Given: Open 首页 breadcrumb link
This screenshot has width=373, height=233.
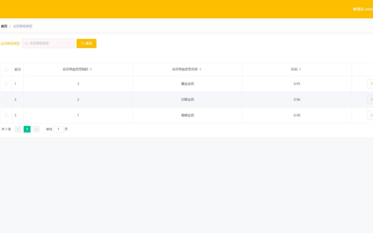Looking at the screenshot, I should 4,26.
